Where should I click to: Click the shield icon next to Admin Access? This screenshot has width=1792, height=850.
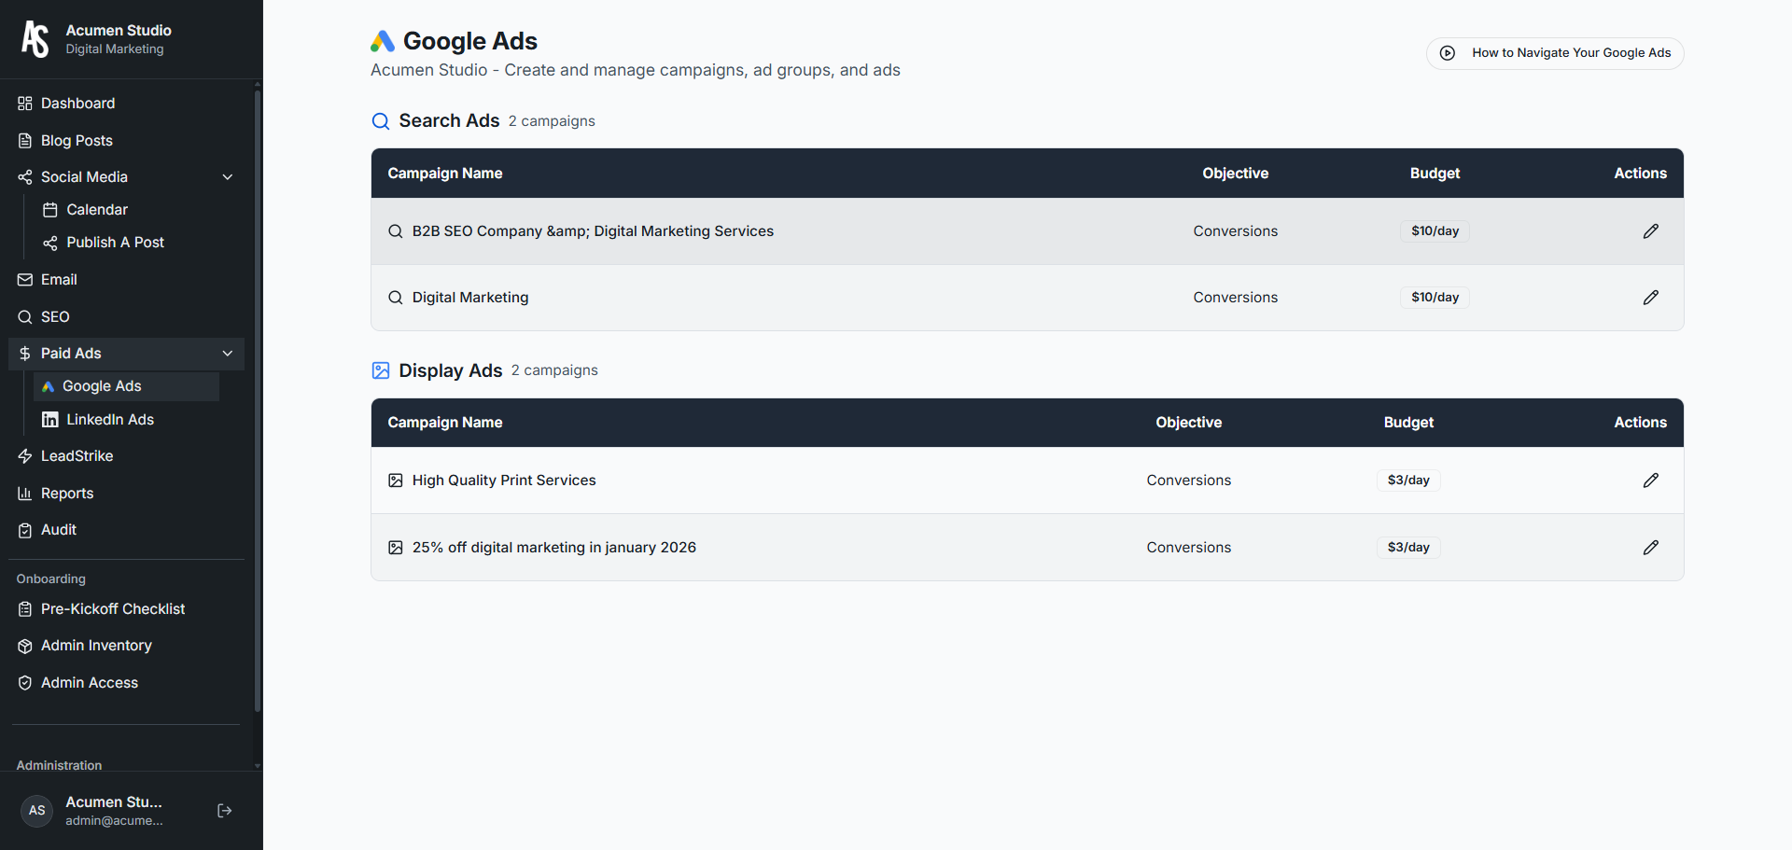(25, 683)
